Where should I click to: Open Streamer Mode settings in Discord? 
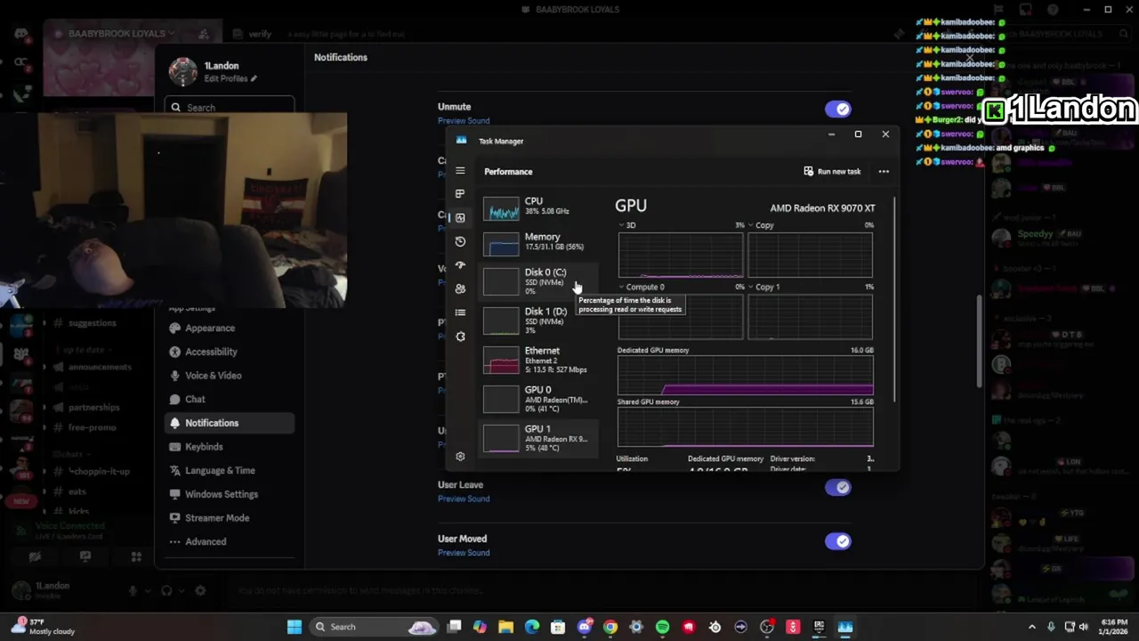click(x=230, y=518)
